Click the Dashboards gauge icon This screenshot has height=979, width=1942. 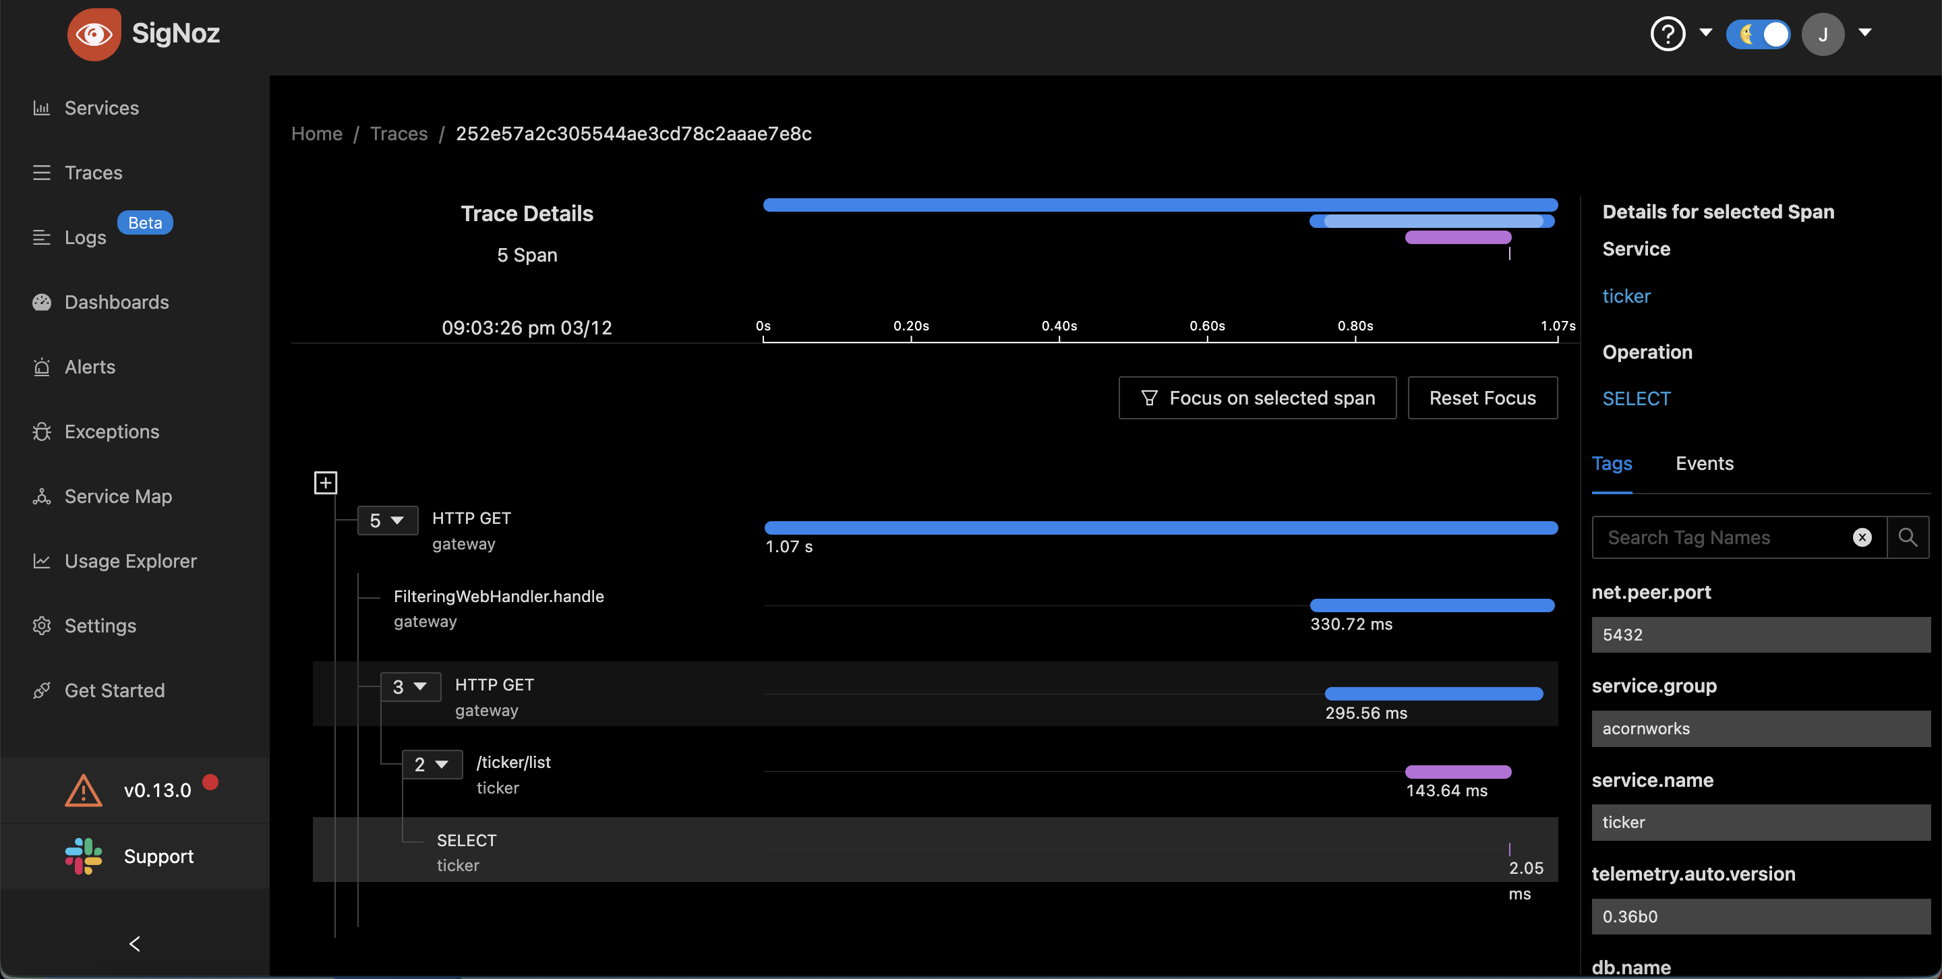point(41,302)
